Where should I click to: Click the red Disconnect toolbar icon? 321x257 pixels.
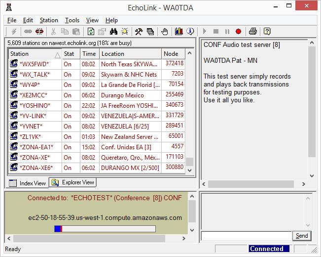tap(39, 32)
